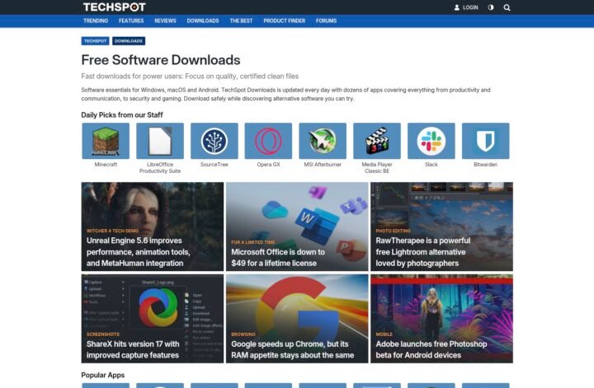
Task: Click the Mobile category tag
Action: pyautogui.click(x=384, y=334)
